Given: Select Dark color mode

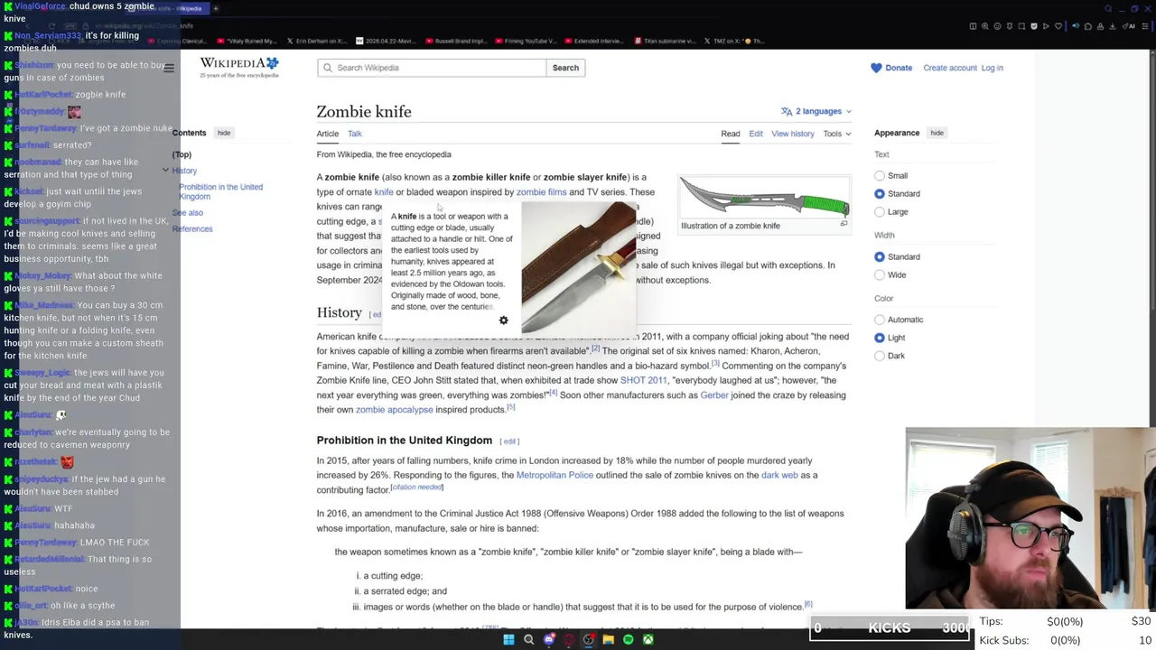Looking at the screenshot, I should click(880, 356).
